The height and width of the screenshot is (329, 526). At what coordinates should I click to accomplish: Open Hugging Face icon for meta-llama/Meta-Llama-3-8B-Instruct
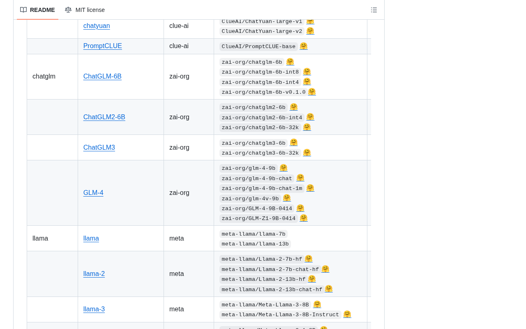click(x=347, y=314)
